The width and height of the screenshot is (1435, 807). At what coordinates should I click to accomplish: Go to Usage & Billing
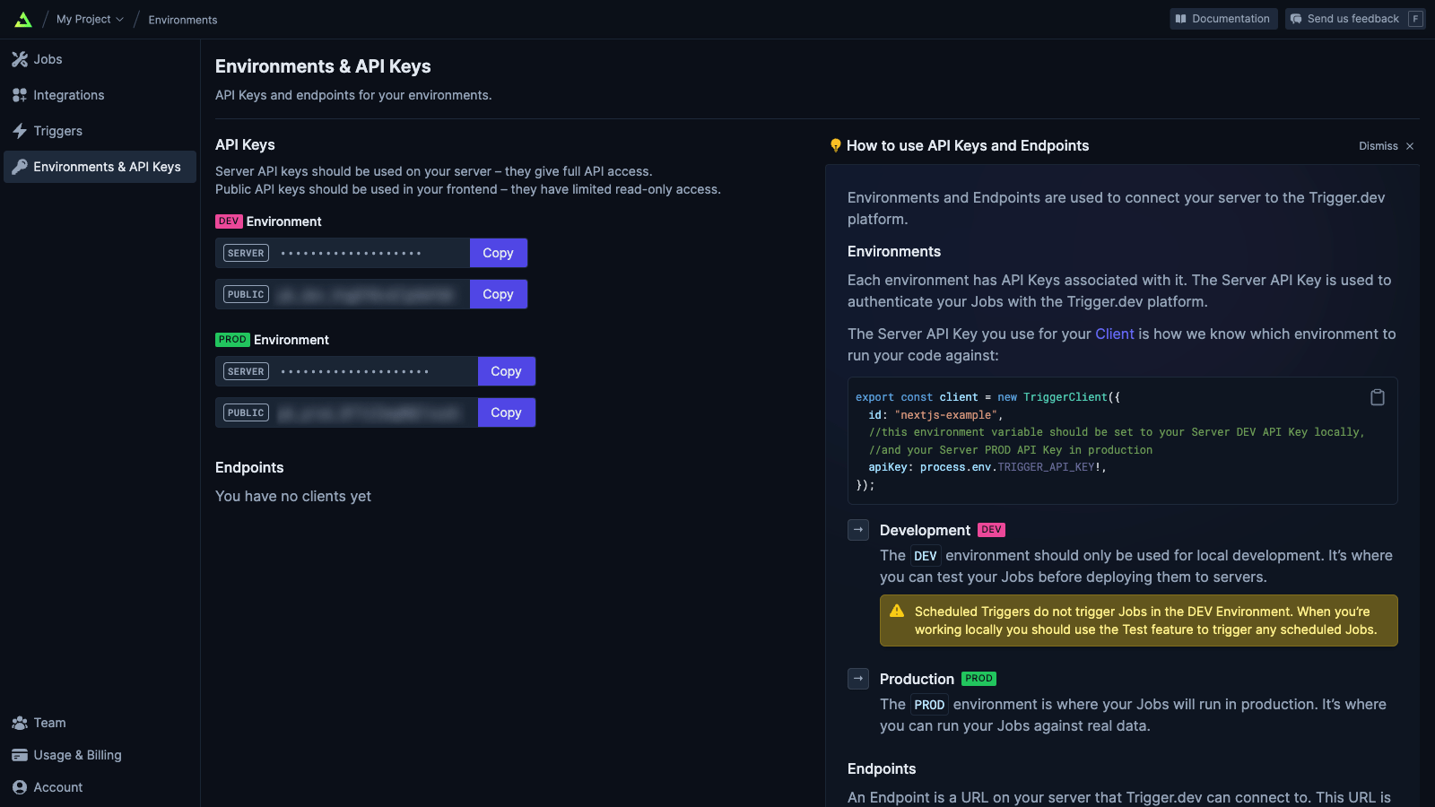tap(100, 755)
